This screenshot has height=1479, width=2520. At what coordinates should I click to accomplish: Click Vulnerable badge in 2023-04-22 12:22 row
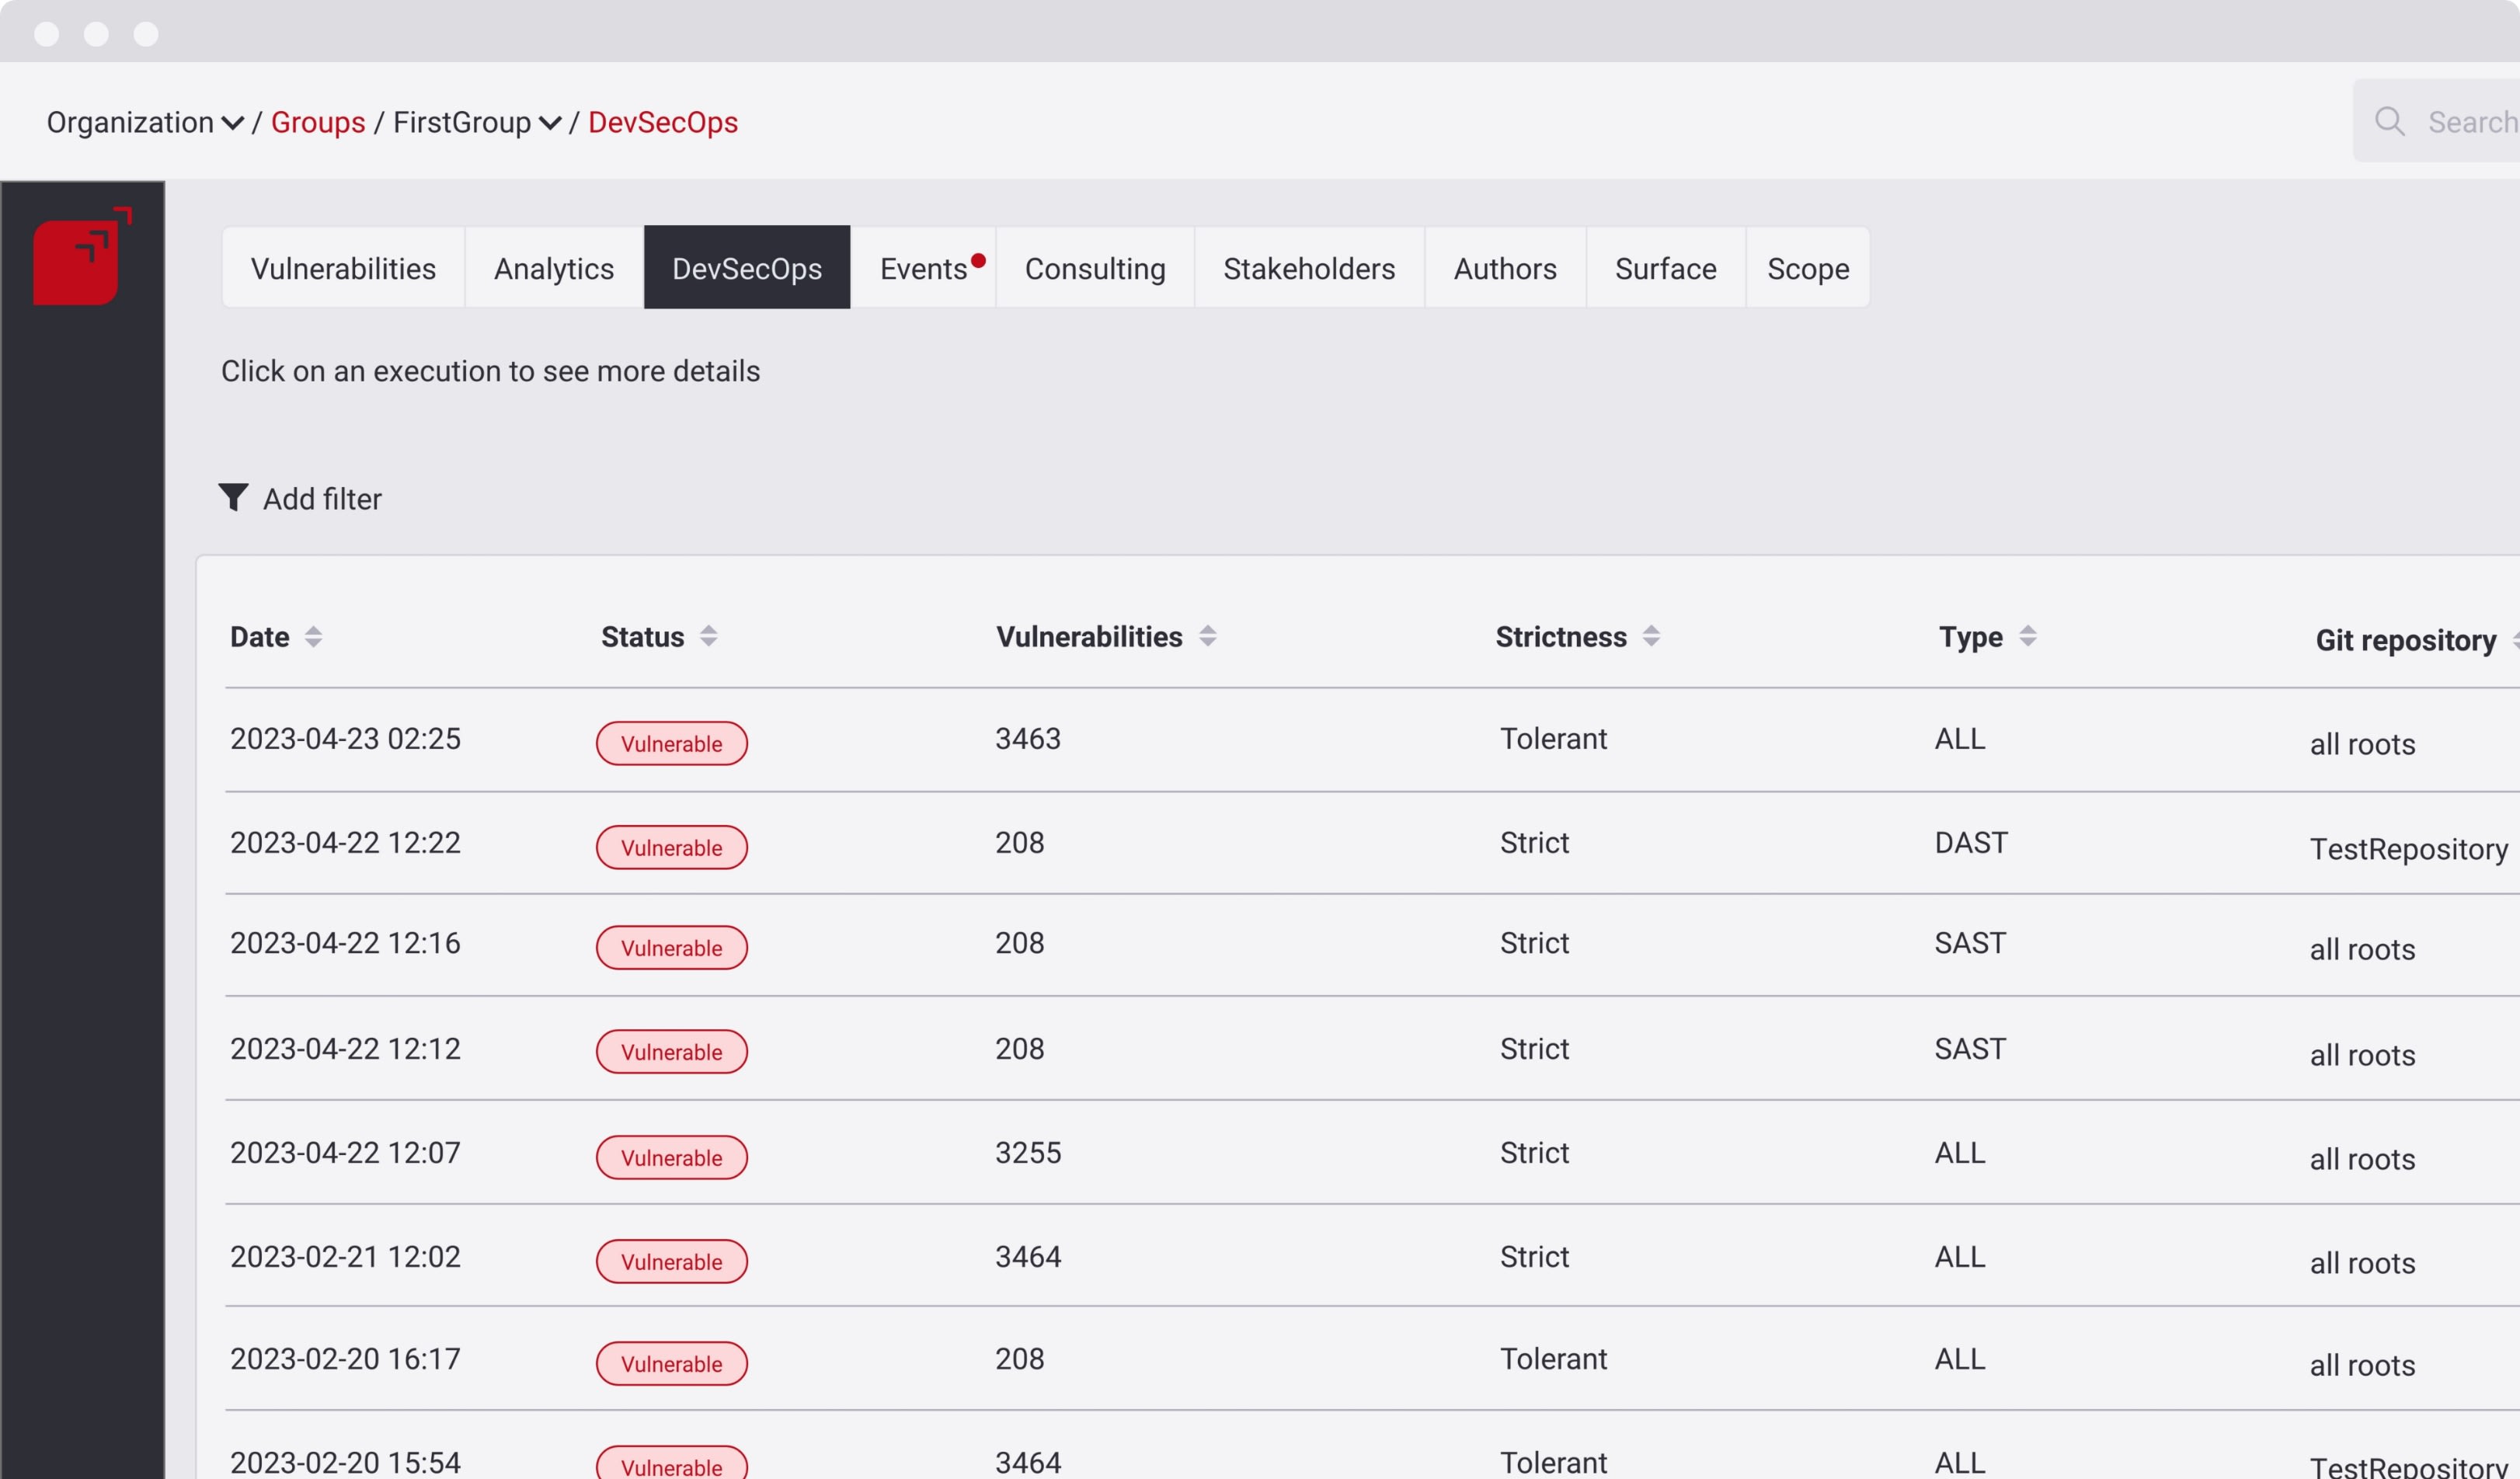[672, 847]
